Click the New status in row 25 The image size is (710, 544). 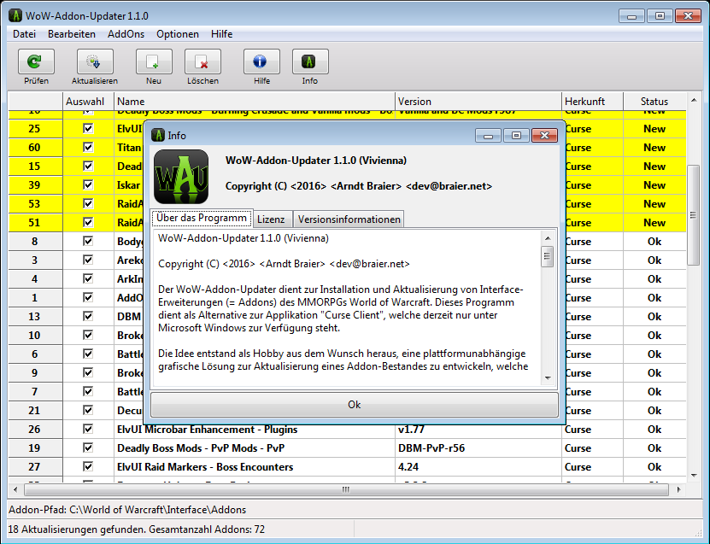(654, 129)
